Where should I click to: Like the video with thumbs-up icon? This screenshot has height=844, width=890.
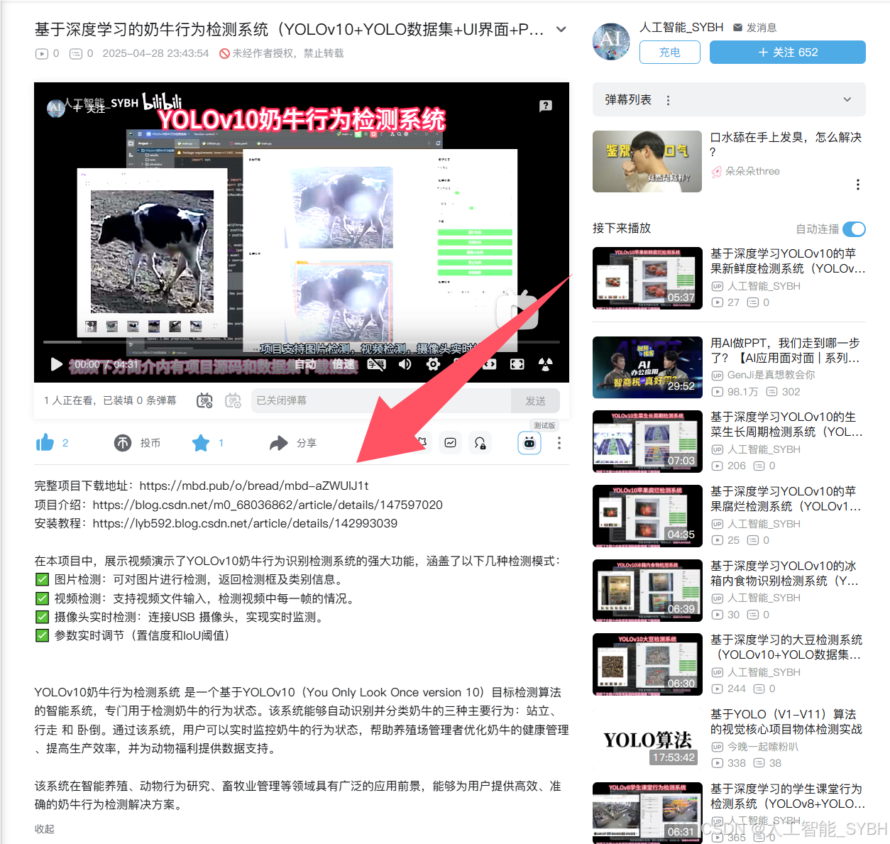click(x=45, y=443)
